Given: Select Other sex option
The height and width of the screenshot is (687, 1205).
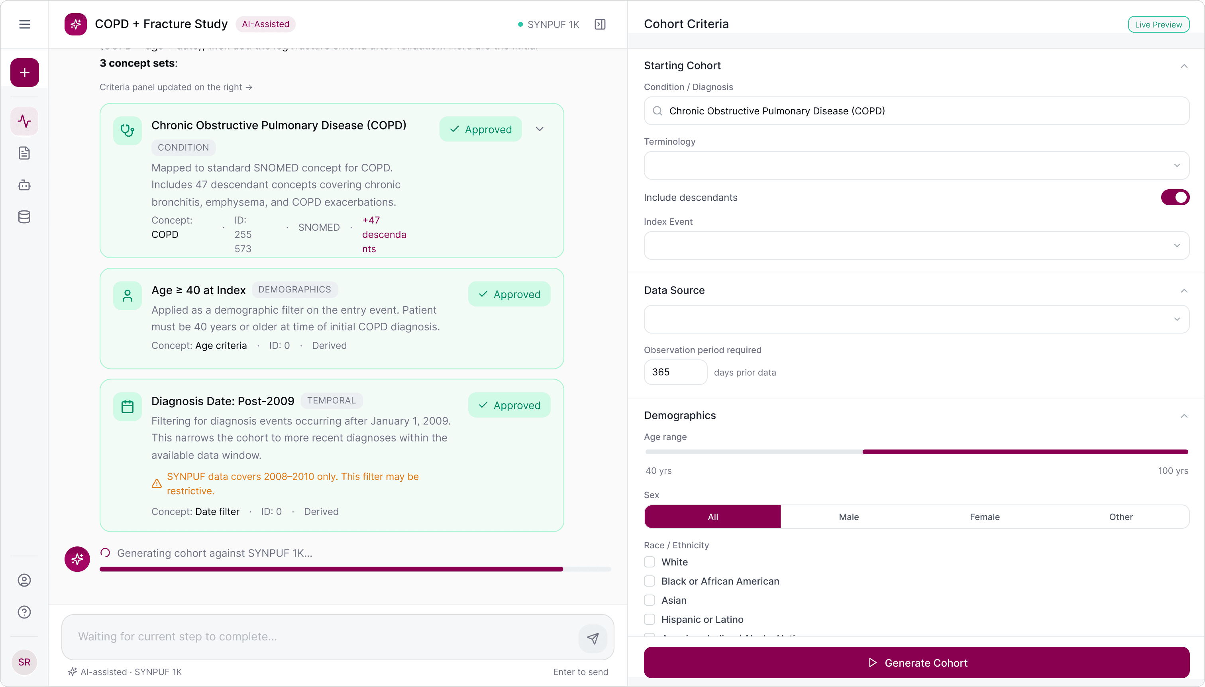Looking at the screenshot, I should pos(1121,517).
